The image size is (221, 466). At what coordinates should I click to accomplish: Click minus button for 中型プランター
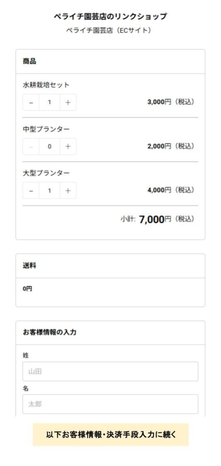pos(31,147)
